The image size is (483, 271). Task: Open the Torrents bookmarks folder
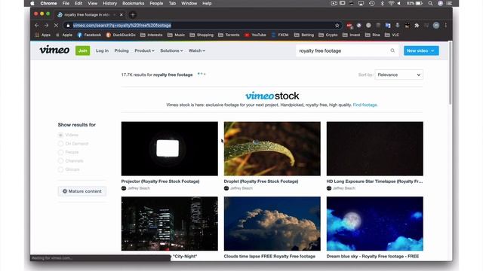click(x=229, y=35)
